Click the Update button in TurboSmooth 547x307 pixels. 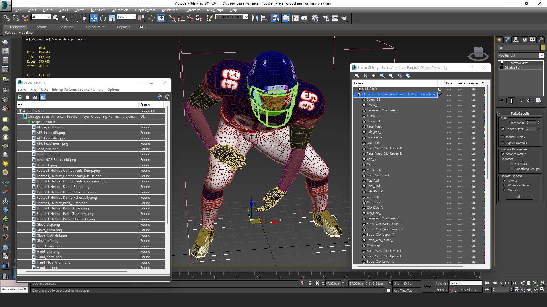click(x=519, y=197)
